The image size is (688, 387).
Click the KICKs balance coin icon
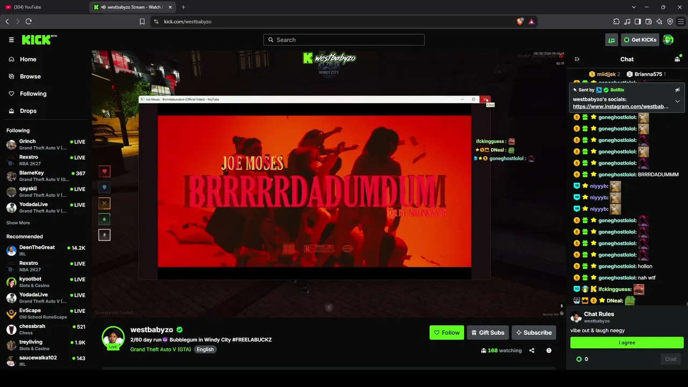point(579,359)
